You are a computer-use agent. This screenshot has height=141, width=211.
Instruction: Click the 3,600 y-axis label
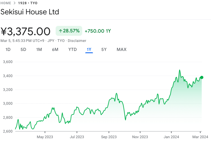8,62
